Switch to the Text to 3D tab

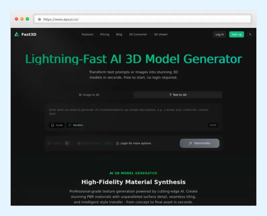178,95
